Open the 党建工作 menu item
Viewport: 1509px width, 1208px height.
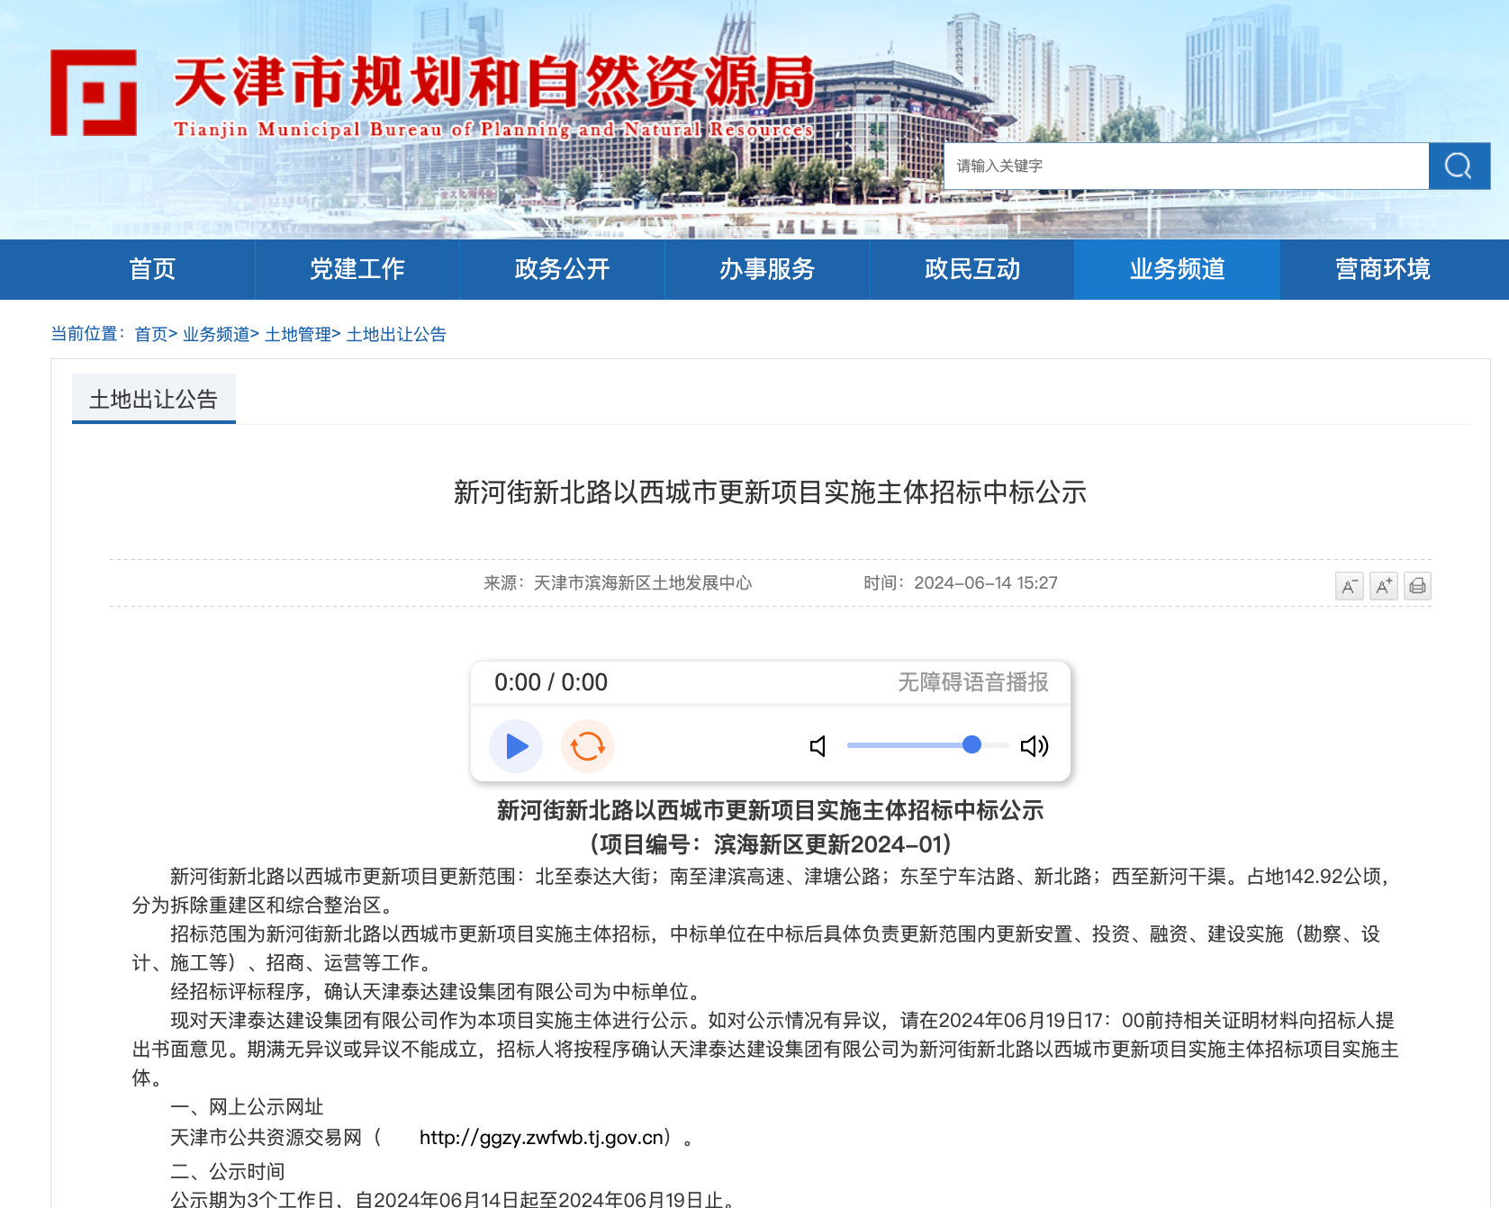click(x=357, y=269)
